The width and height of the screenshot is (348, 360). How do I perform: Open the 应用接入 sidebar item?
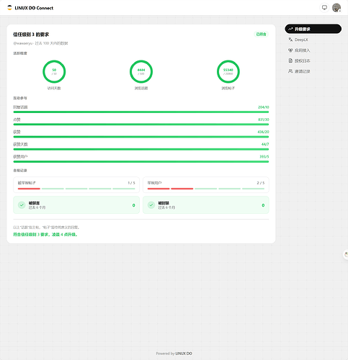[313, 50]
